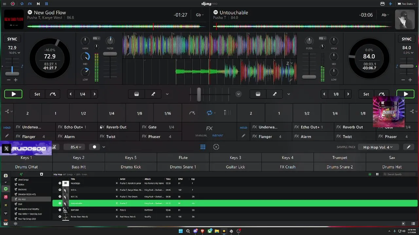This screenshot has width=419, height=235.
Task: Switch FX mode to MANUAL
Action: 201,135
